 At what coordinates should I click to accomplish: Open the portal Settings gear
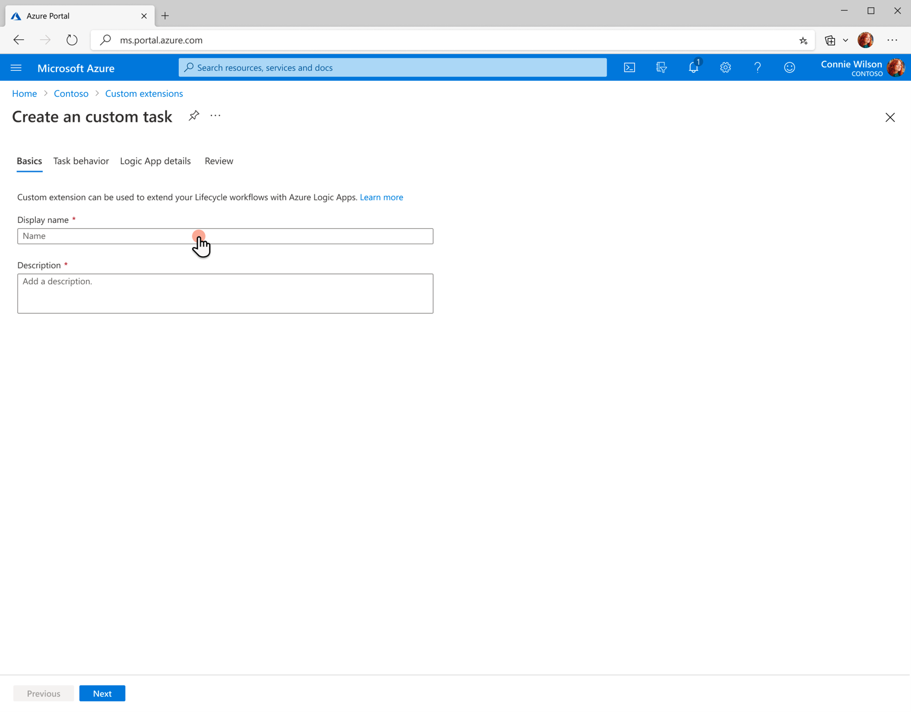[x=726, y=67]
